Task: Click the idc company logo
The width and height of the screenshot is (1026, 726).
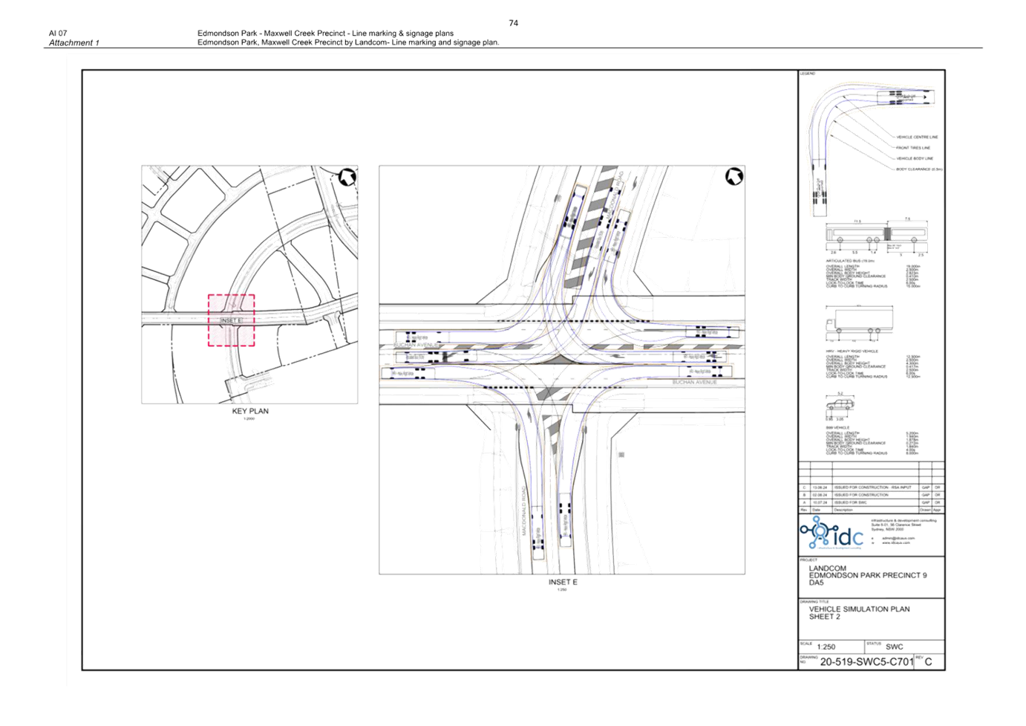Action: coord(831,534)
